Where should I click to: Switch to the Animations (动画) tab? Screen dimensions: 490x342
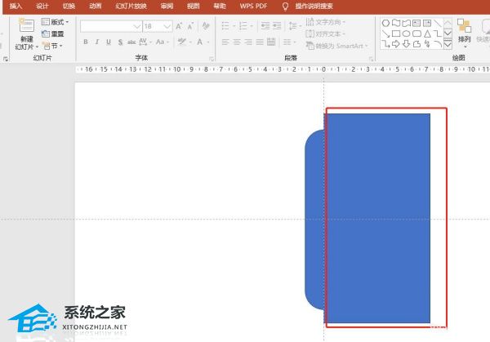[x=95, y=7]
